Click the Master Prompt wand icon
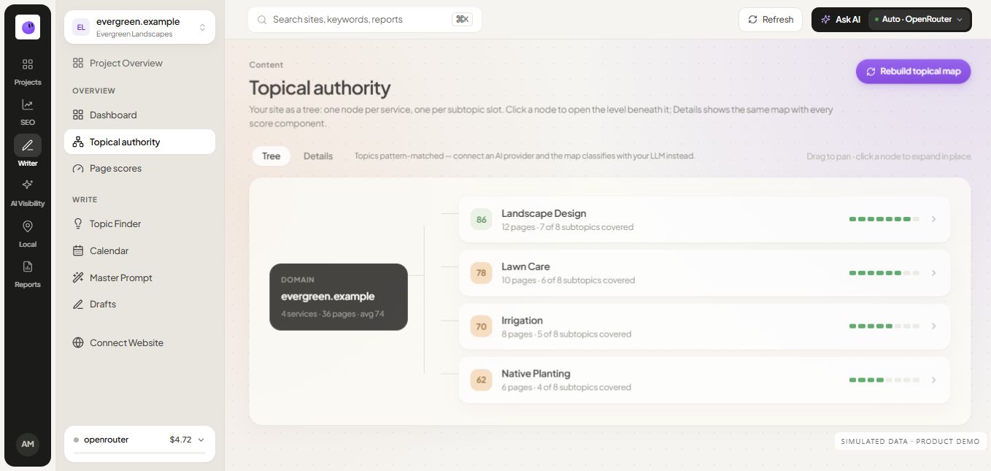 78,277
